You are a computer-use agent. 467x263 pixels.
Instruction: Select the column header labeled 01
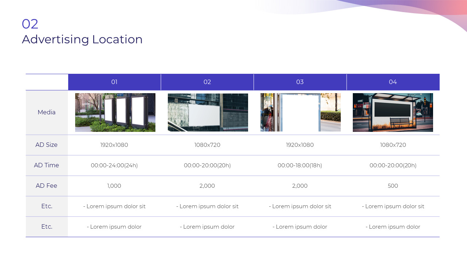(114, 82)
